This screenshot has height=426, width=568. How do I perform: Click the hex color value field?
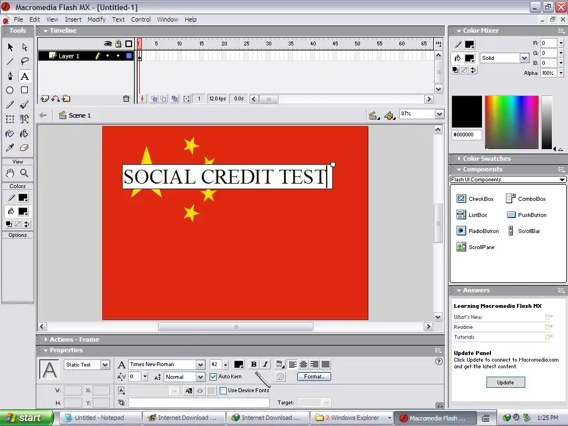[466, 135]
